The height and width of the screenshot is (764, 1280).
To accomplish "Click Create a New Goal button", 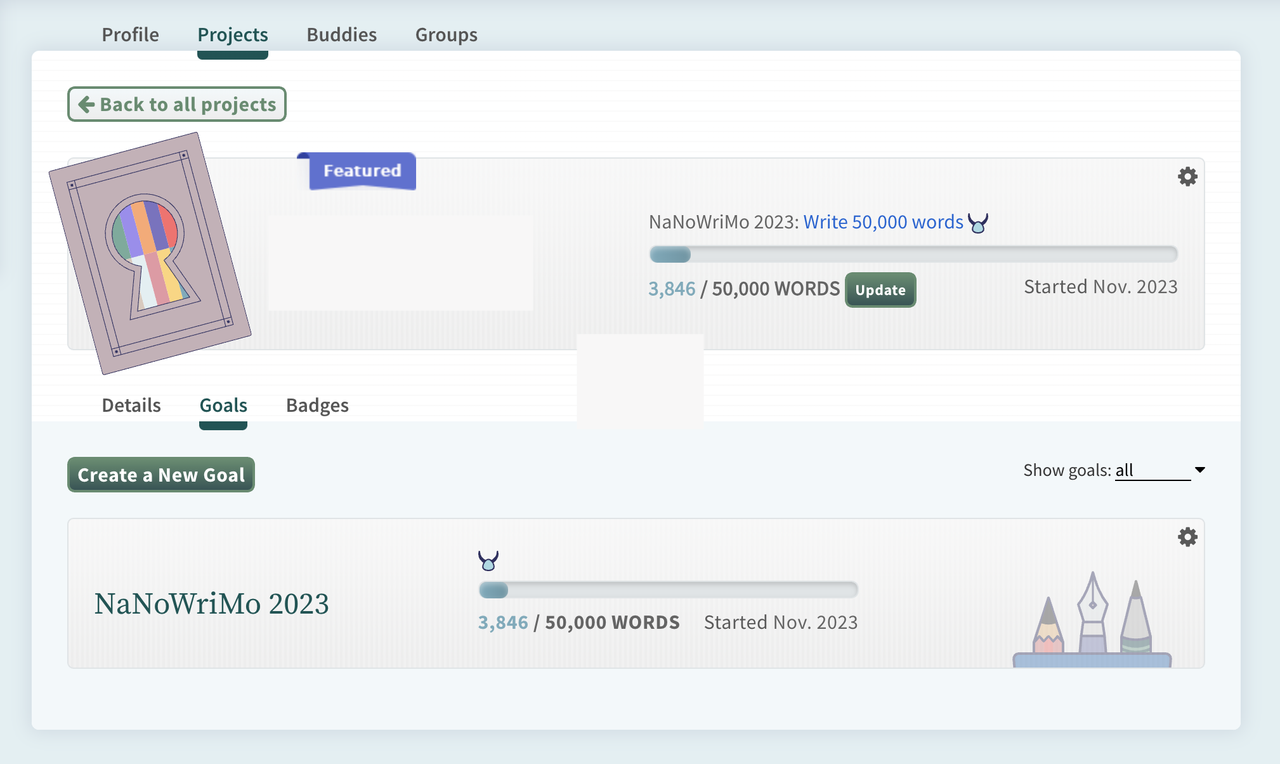I will (x=161, y=475).
